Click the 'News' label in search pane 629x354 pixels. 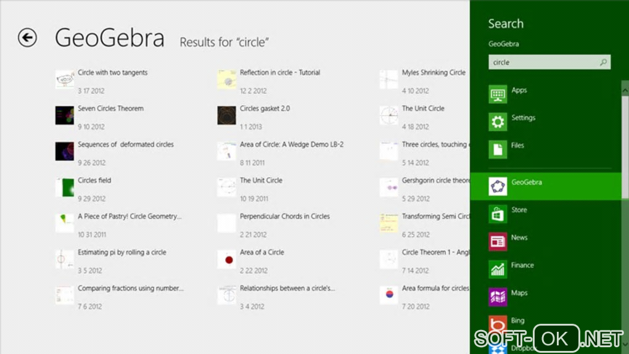pos(519,237)
